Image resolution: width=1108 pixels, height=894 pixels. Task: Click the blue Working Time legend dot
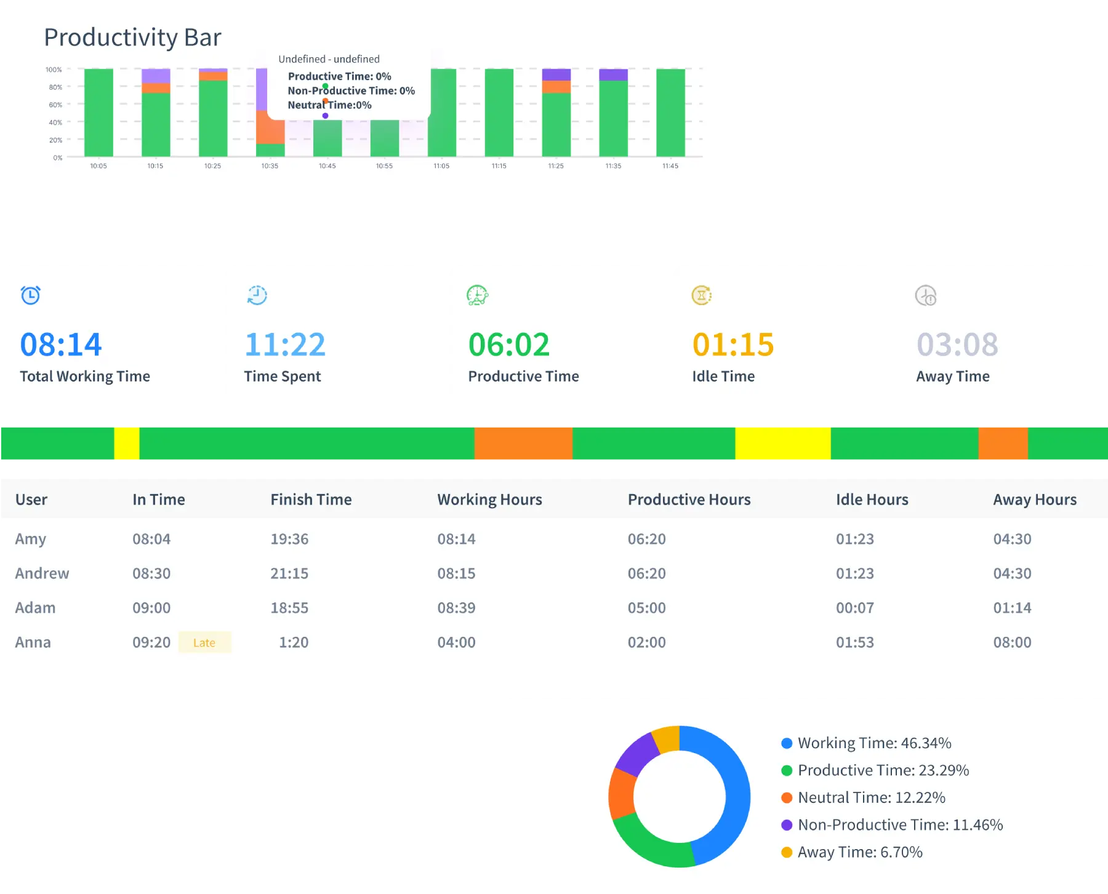click(x=786, y=743)
